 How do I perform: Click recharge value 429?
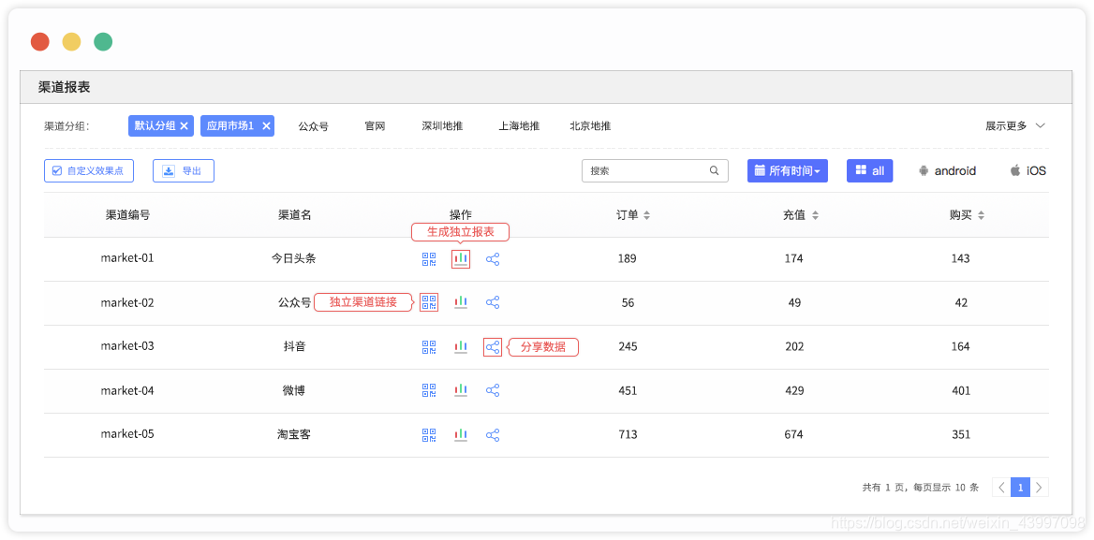pyautogui.click(x=794, y=391)
